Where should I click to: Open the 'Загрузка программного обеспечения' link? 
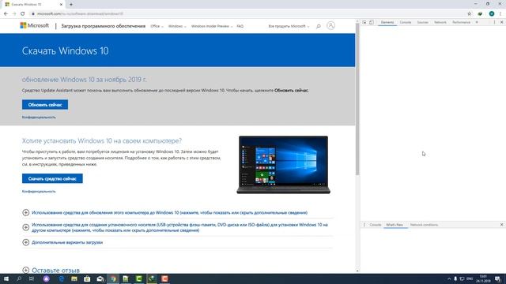coord(104,26)
